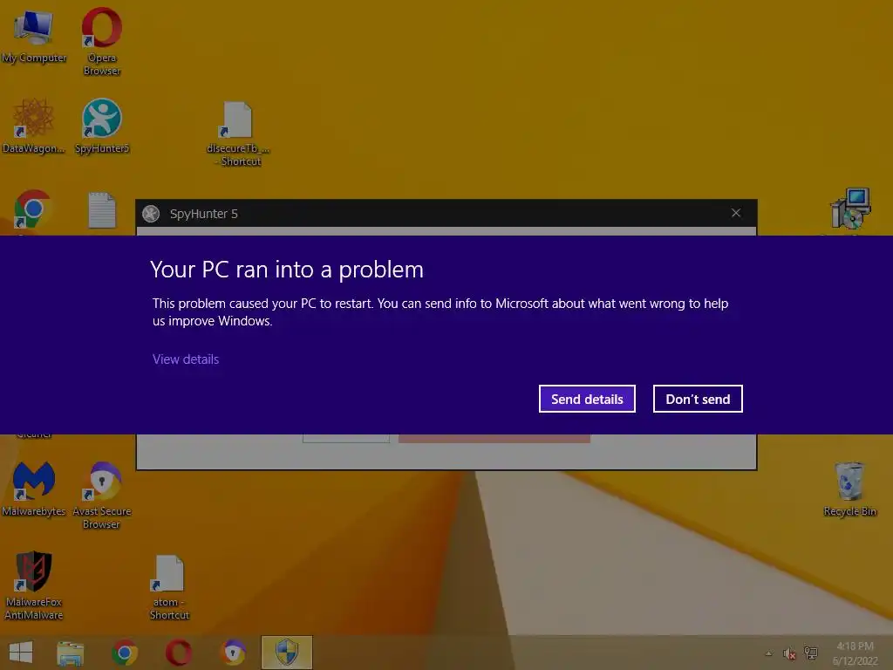This screenshot has height=670, width=893.
Task: Show hidden system tray icons arrow
Action: [769, 653]
